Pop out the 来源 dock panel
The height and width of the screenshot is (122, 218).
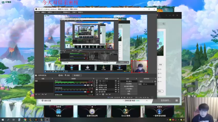coord(118,79)
